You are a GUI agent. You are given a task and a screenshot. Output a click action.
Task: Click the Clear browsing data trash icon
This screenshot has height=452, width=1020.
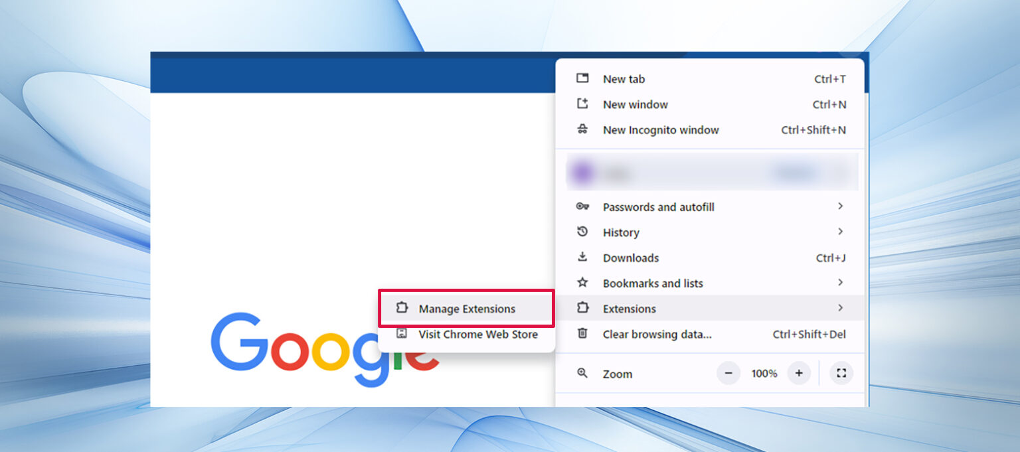[583, 334]
